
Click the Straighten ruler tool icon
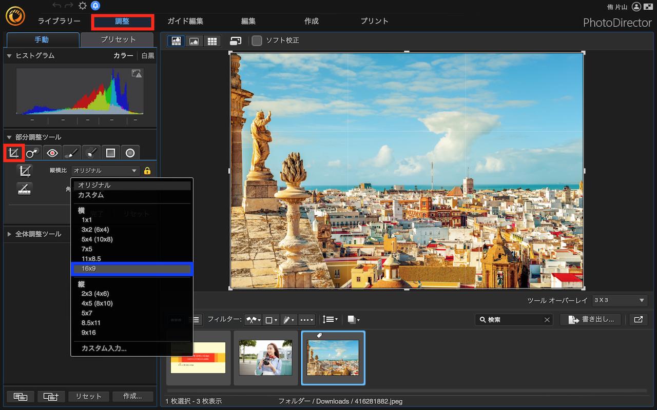tap(24, 189)
